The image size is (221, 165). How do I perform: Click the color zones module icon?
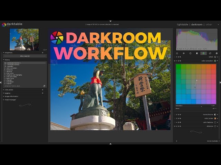[x=215, y=118]
